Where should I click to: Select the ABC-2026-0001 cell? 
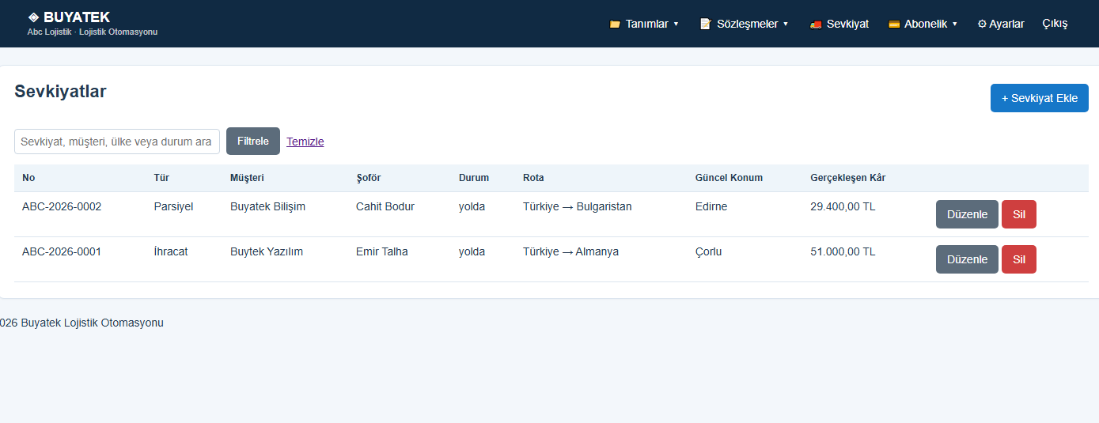pos(62,252)
